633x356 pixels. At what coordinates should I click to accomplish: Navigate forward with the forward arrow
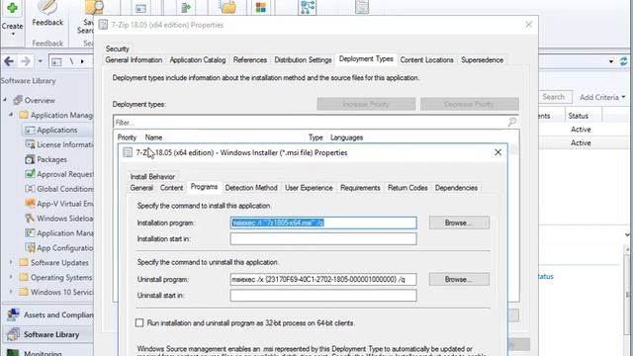(x=26, y=61)
